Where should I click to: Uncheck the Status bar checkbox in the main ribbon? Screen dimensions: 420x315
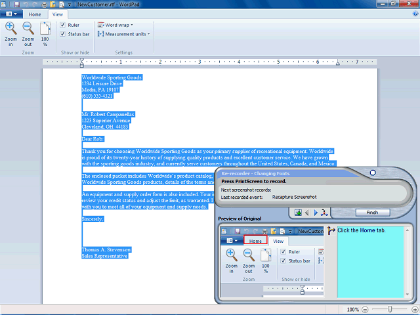(x=63, y=34)
